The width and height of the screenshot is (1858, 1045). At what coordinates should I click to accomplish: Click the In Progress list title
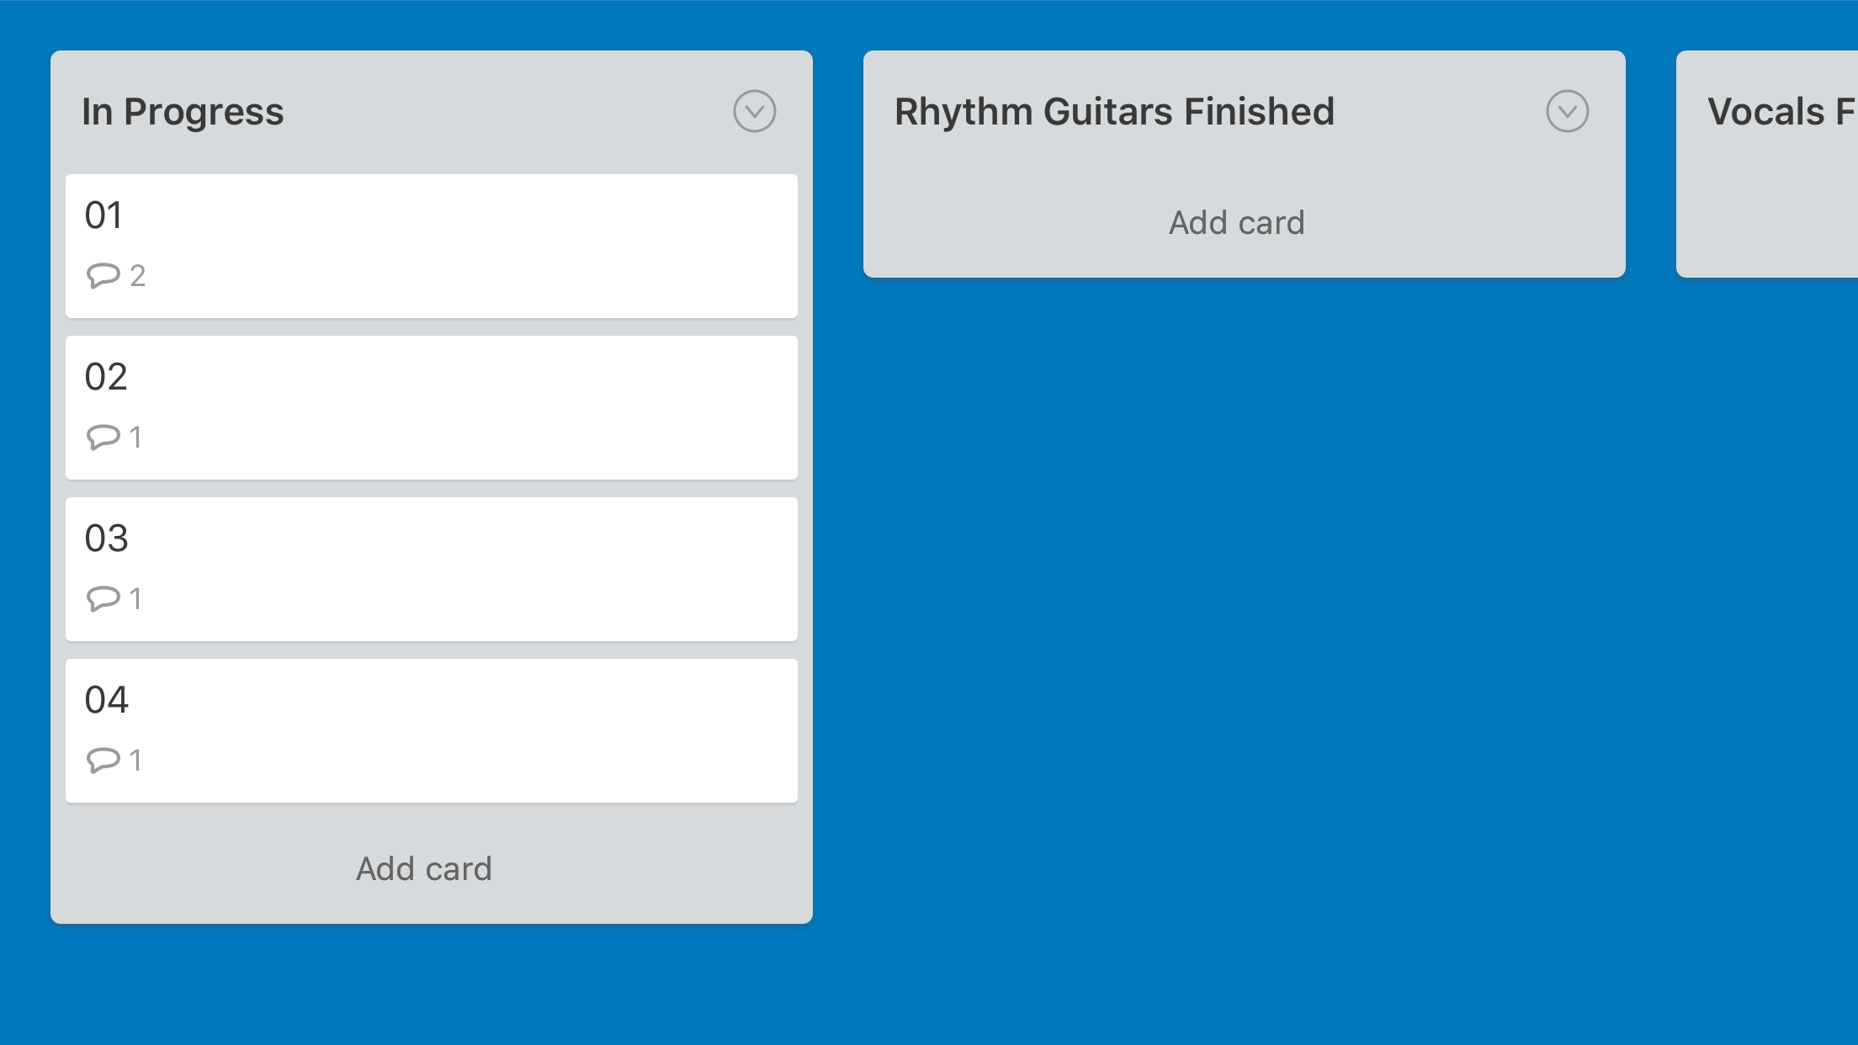183,112
